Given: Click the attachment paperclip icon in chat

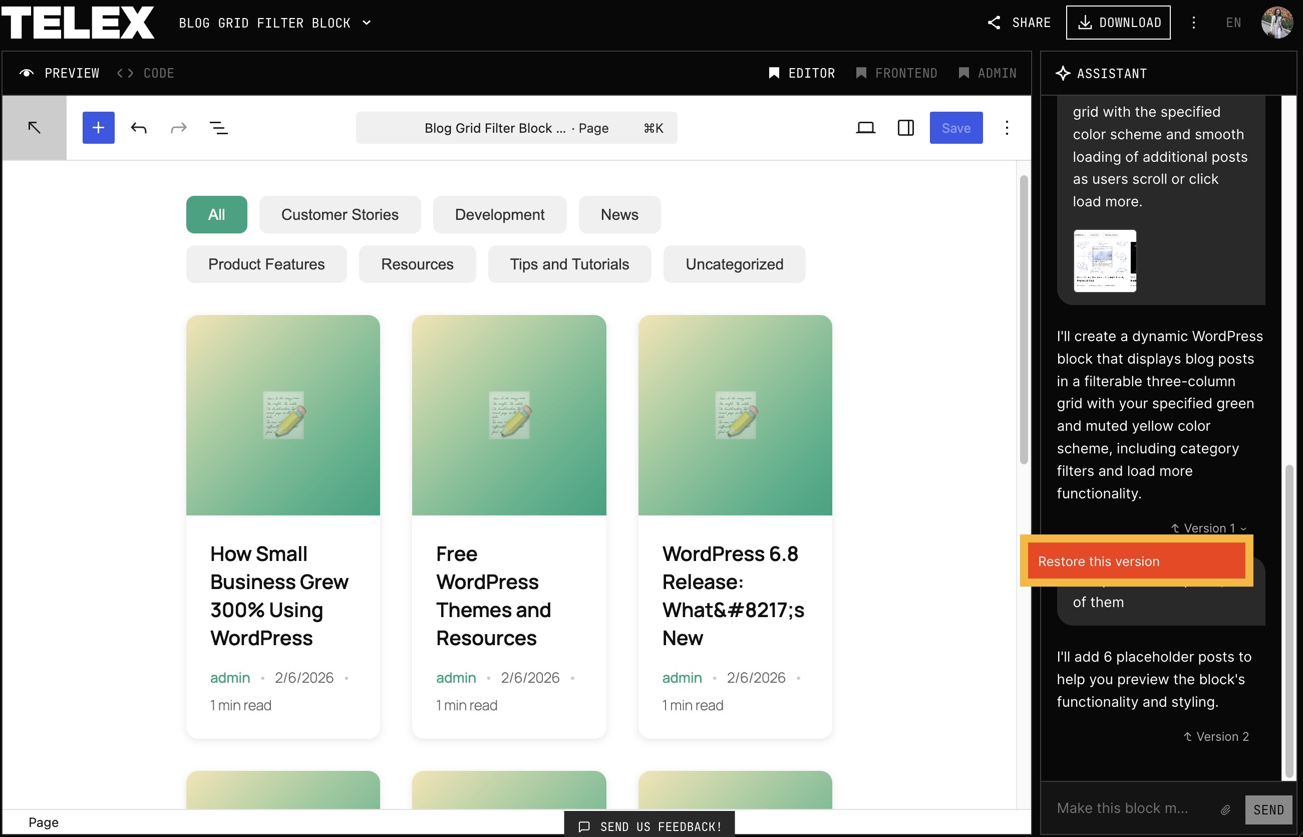Looking at the screenshot, I should coord(1225,810).
